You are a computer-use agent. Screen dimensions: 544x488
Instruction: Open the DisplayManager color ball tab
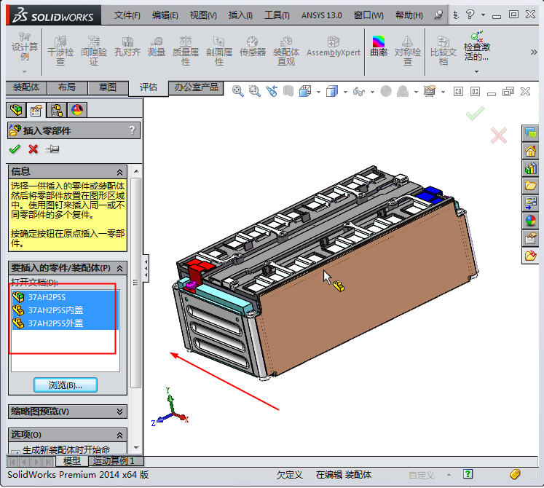[76, 110]
